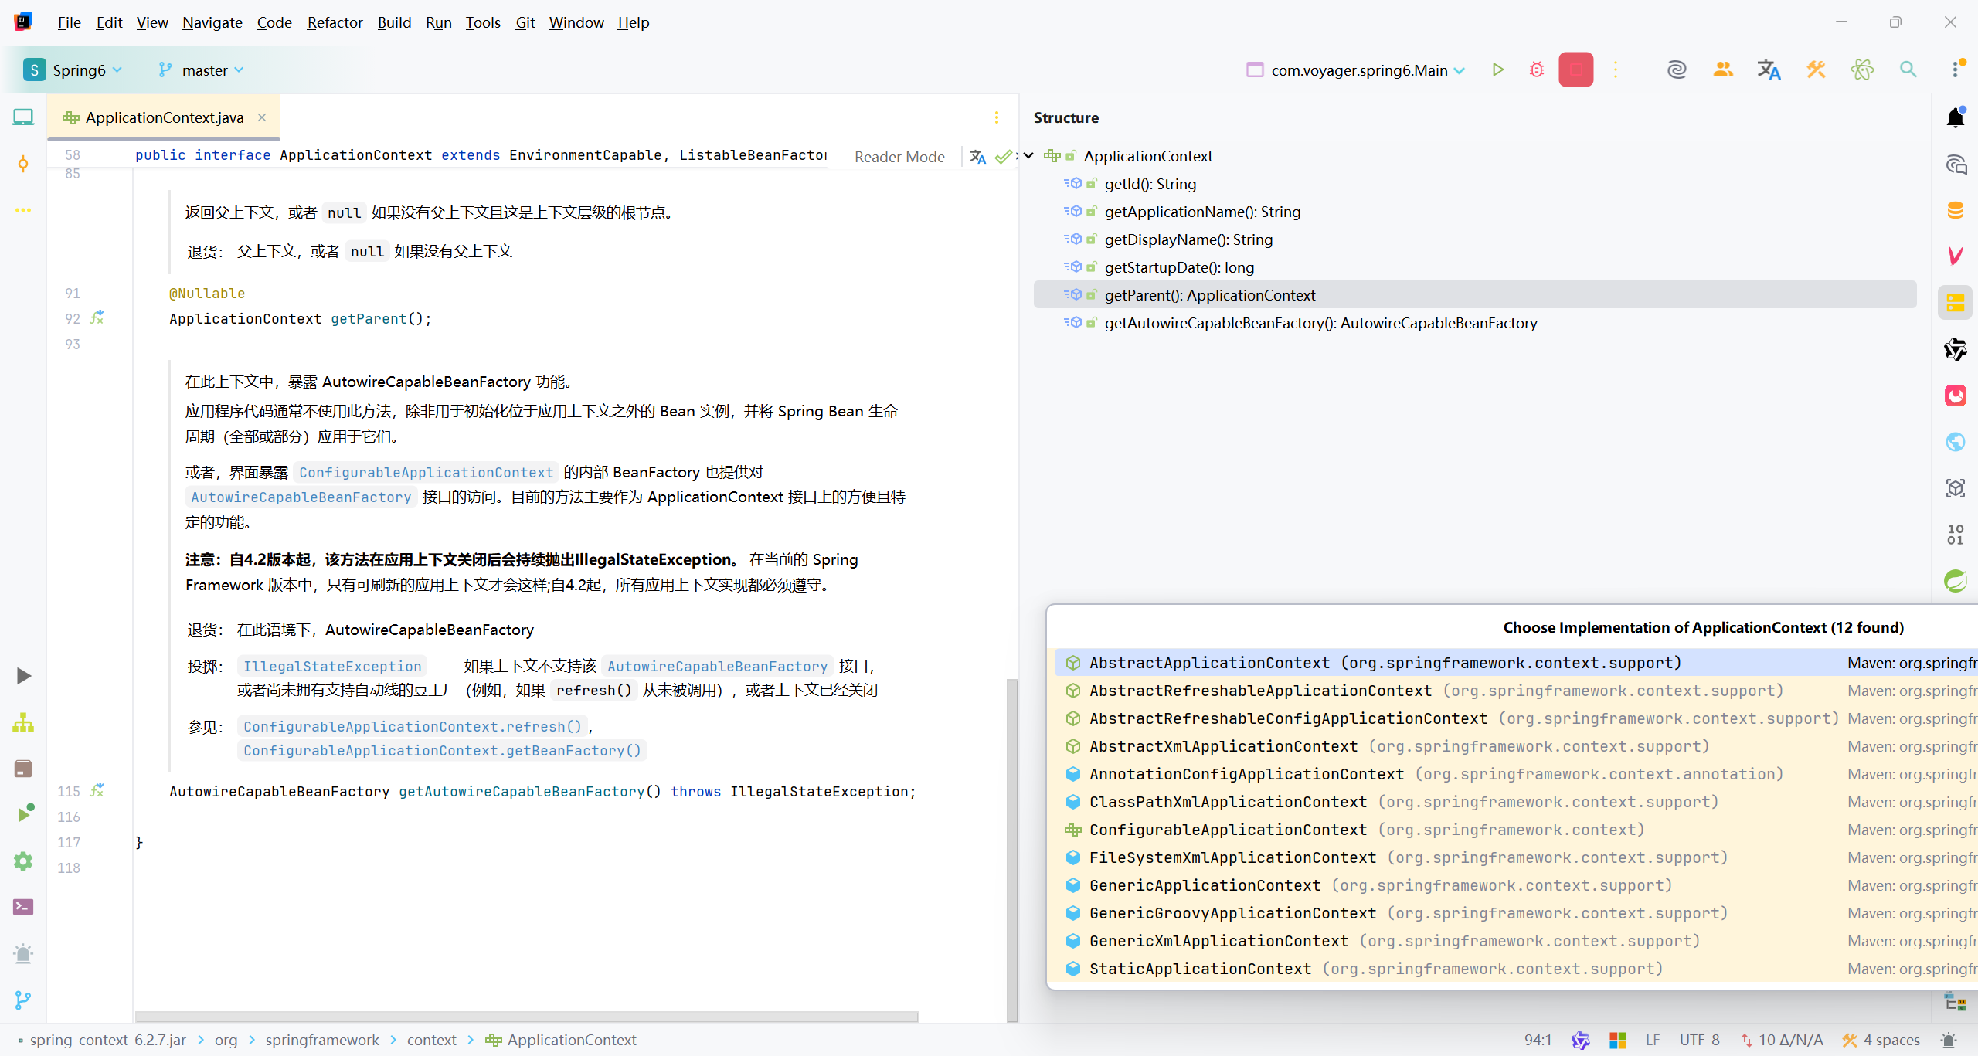1978x1056 pixels.
Task: Open the Refactor menu
Action: point(334,22)
